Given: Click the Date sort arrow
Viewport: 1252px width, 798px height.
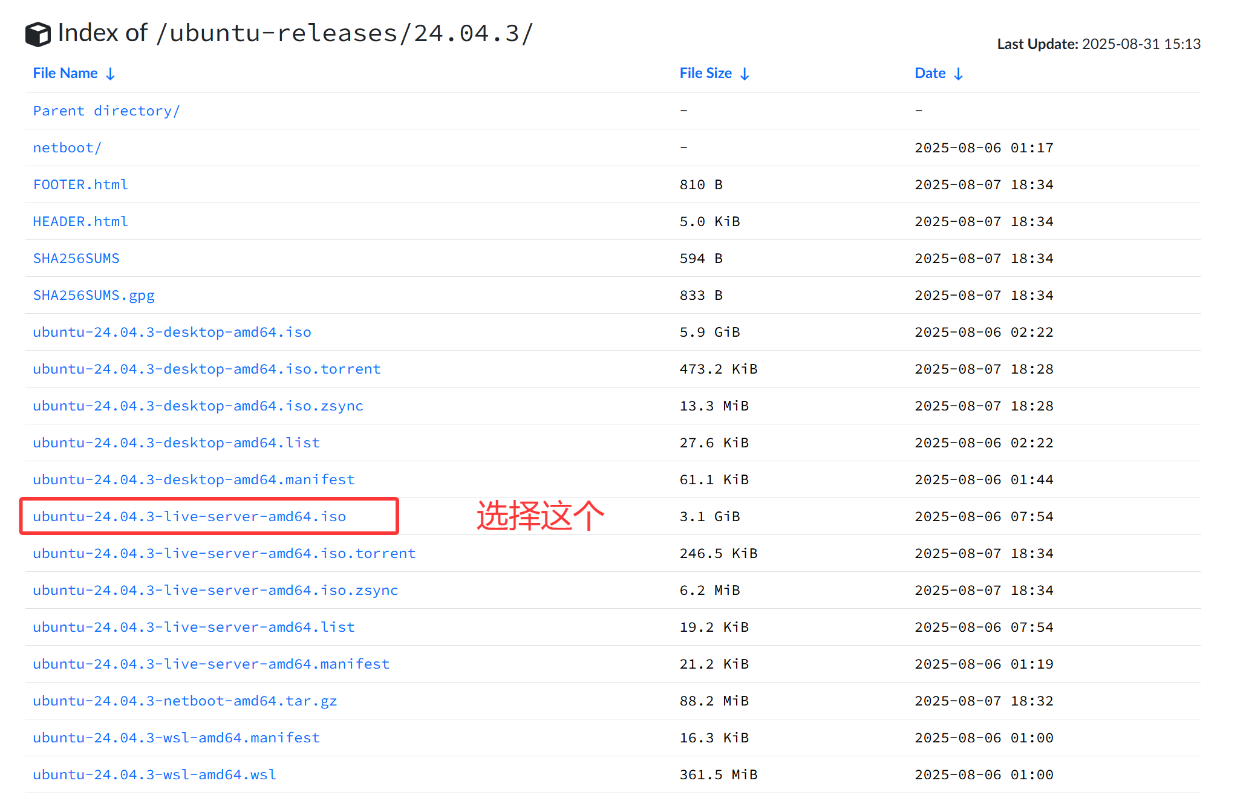Looking at the screenshot, I should tap(959, 74).
